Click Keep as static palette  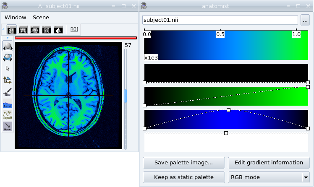pyautogui.click(x=183, y=177)
